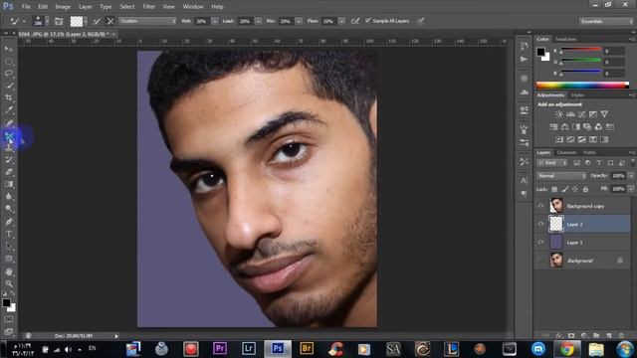The height and width of the screenshot is (358, 637).
Task: Toggle Sample All Layers checkbox
Action: point(368,20)
